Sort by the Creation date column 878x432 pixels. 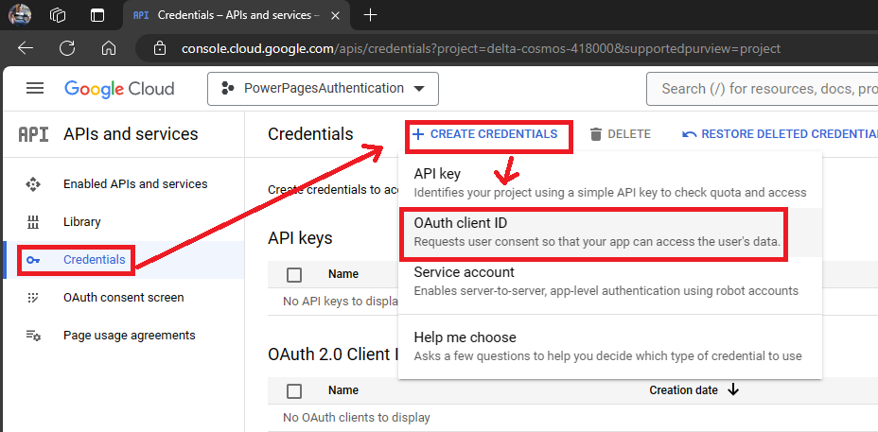[x=684, y=390]
